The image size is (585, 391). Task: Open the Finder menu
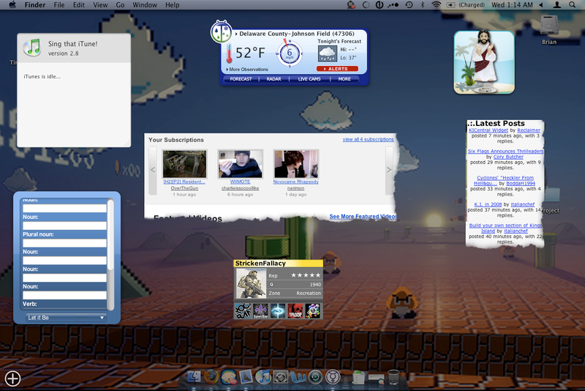point(35,5)
